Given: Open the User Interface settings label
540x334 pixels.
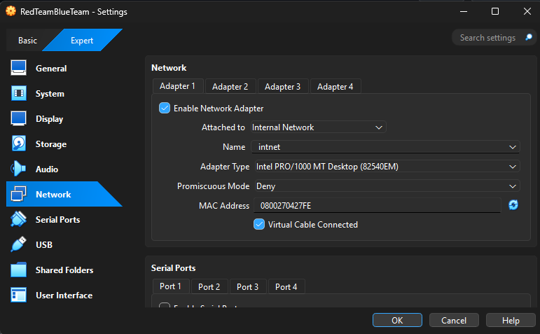Looking at the screenshot, I should [64, 295].
